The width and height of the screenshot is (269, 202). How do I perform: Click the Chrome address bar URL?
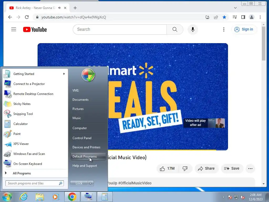click(74, 17)
